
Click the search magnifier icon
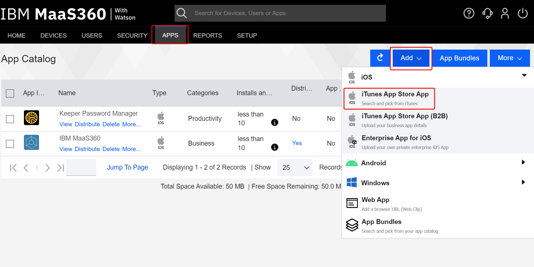point(182,13)
